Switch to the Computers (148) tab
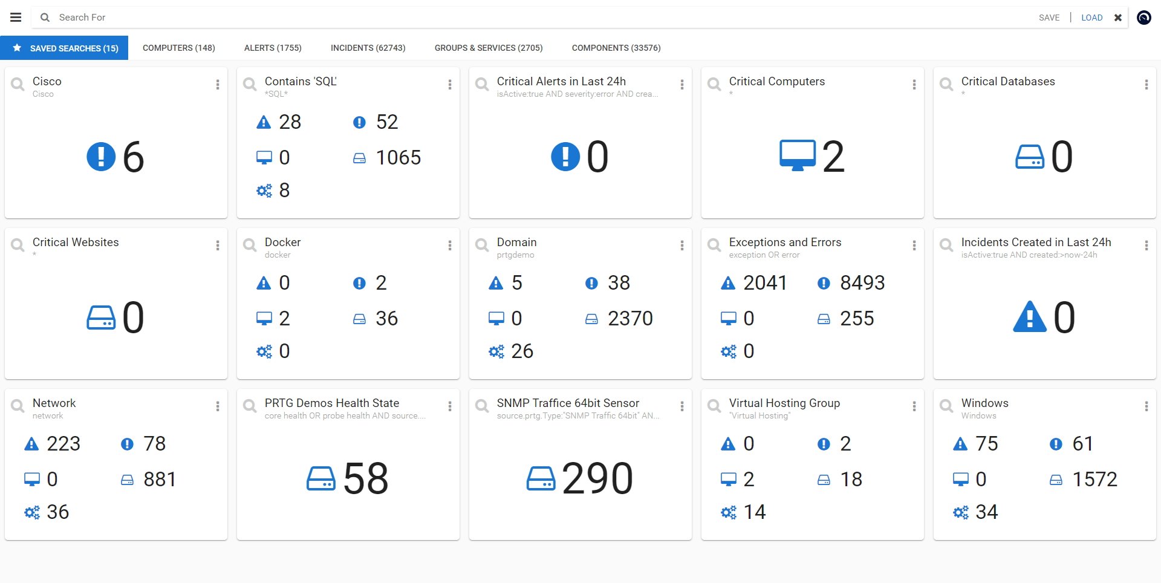 [178, 48]
